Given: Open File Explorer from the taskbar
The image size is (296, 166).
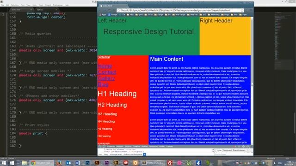Looking at the screenshot, I should click(24, 163).
